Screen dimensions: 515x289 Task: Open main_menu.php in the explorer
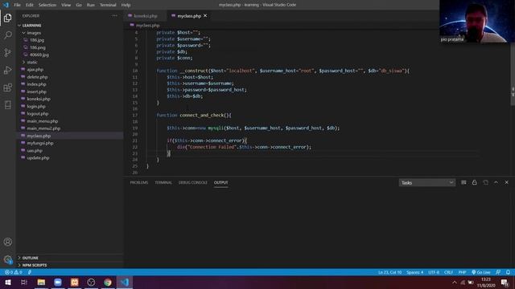click(x=43, y=121)
